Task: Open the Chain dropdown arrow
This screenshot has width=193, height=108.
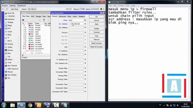Action: coord(85,20)
